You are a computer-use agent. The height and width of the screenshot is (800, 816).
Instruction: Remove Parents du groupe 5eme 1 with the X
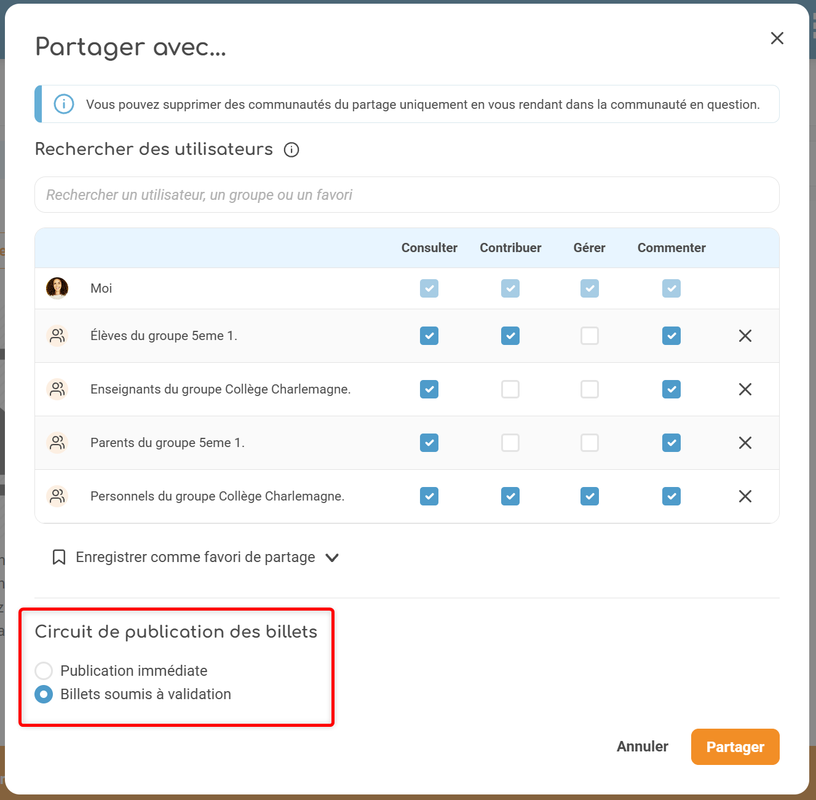pos(745,443)
